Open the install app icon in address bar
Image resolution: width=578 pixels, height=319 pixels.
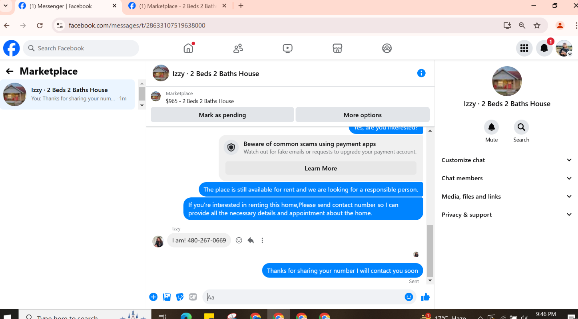[x=507, y=26]
